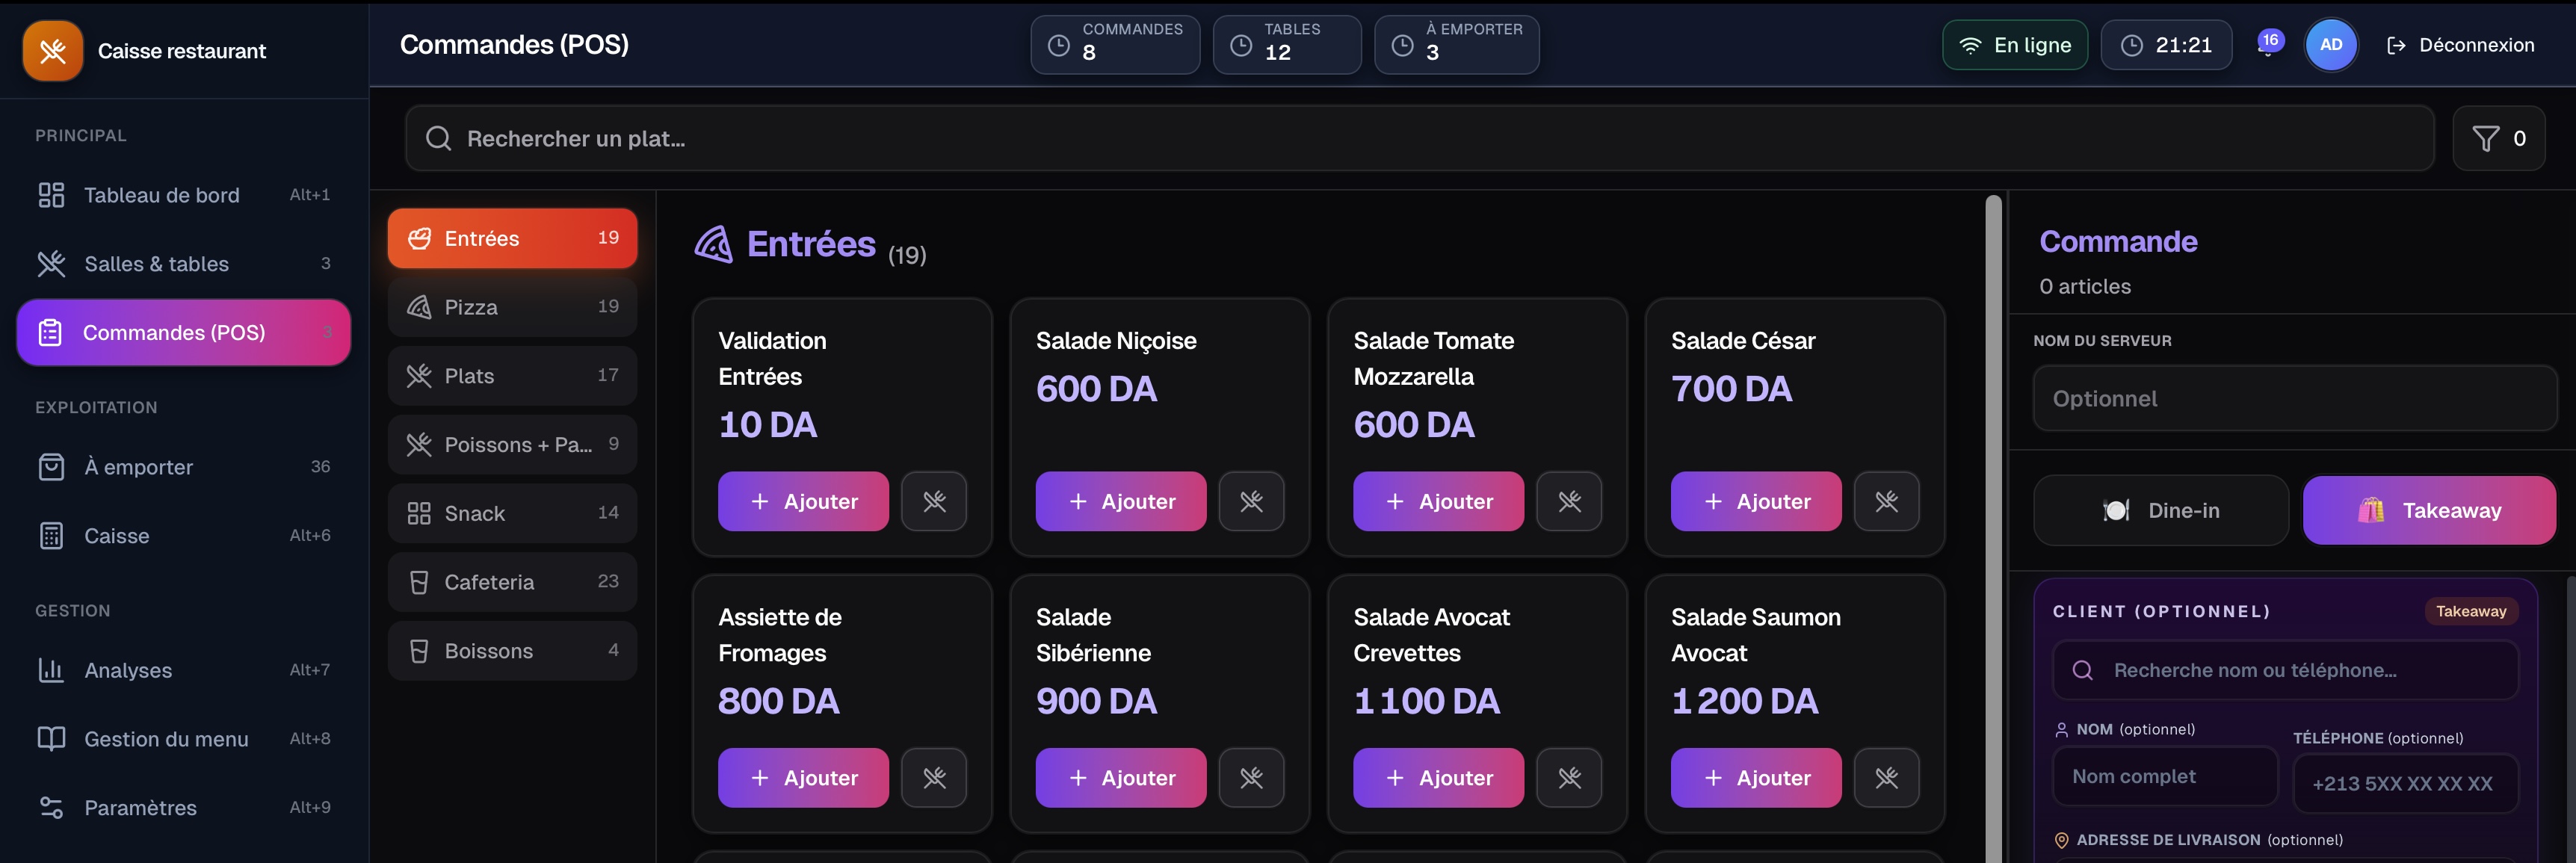Select the Boissons category

point(512,651)
